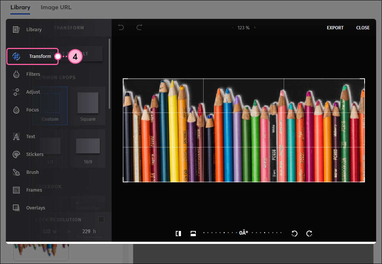Image resolution: width=382 pixels, height=264 pixels.
Task: Select the Transform tool
Action: click(32, 56)
